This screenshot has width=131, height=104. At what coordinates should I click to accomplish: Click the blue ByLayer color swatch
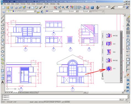pos(47,11)
